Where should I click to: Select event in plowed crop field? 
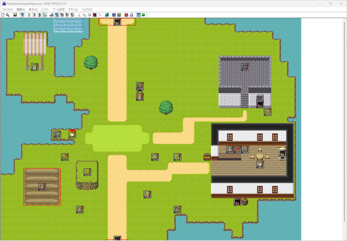[x=42, y=187]
